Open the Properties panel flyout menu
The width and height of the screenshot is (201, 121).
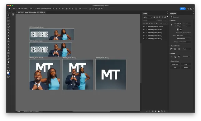tap(193, 13)
